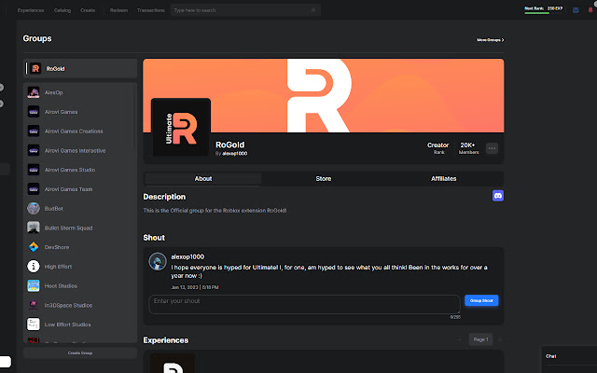597x373 pixels.
Task: Open the More Groups link
Action: (491, 39)
